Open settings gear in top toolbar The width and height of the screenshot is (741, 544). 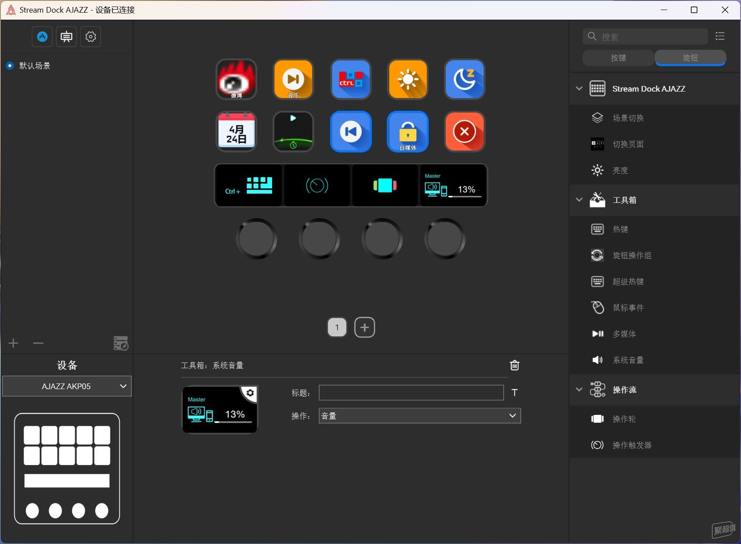(91, 37)
